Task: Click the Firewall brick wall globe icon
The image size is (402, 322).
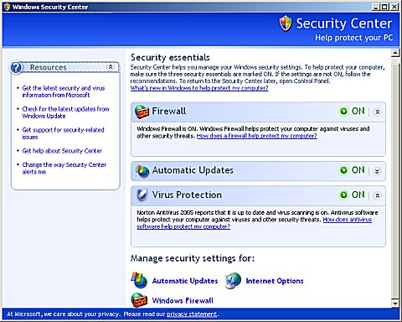Action: 142,112
